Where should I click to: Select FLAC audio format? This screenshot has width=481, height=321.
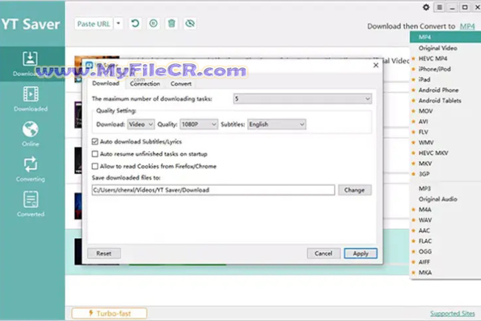pos(446,241)
